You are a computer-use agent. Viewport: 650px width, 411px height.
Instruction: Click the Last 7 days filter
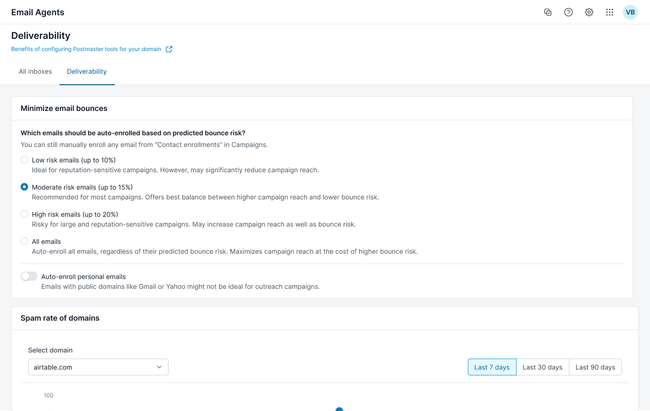click(492, 367)
